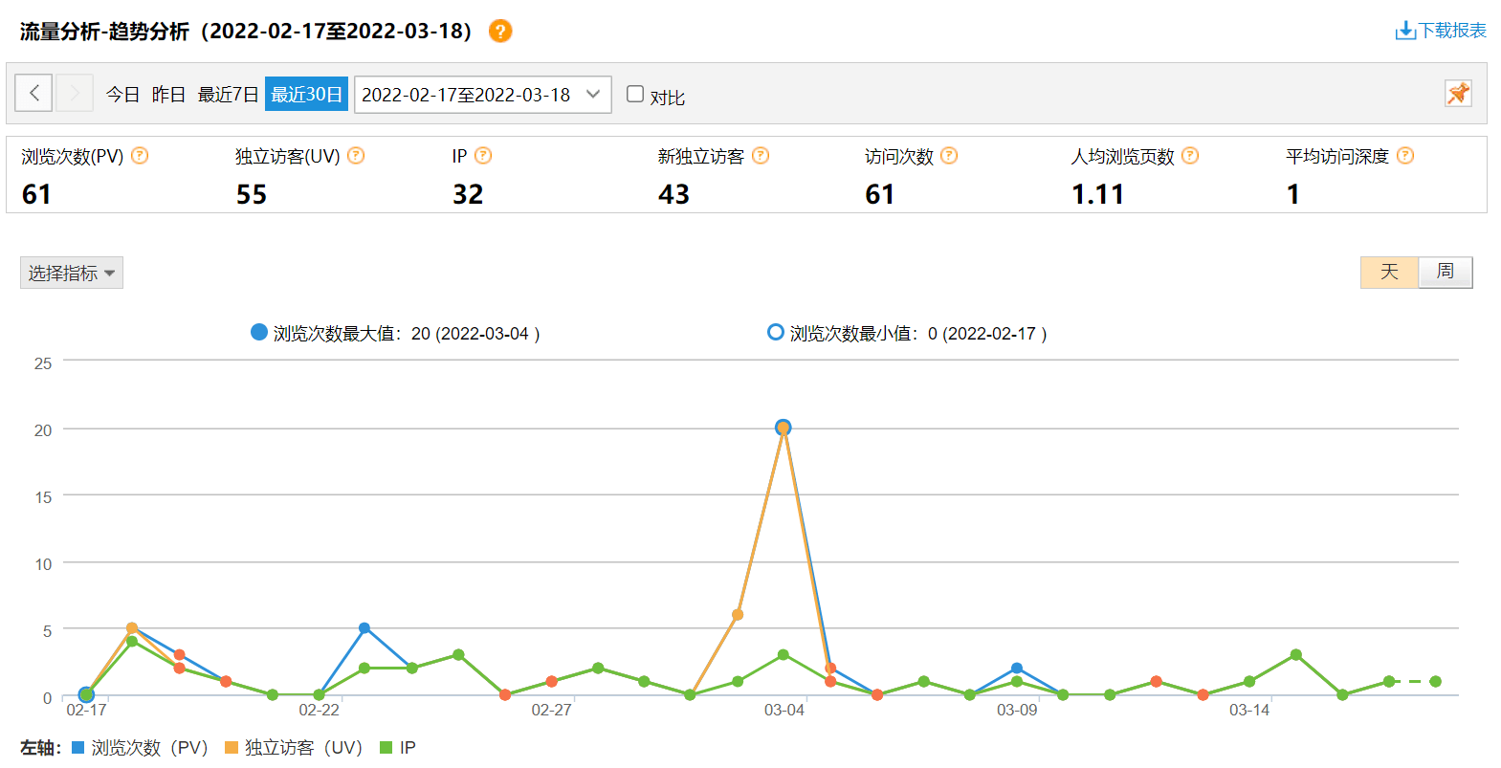
Task: Click help icon next to 新独立访客
Action: pos(761,156)
